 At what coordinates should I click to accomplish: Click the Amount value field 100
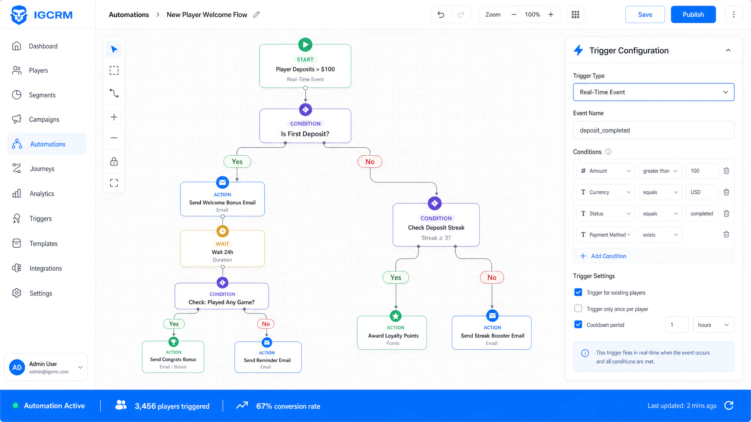click(702, 171)
